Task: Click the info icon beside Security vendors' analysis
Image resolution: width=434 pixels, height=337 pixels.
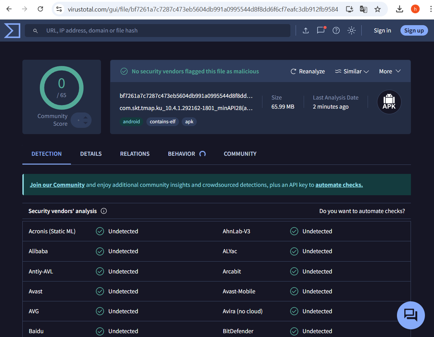Action: point(104,211)
